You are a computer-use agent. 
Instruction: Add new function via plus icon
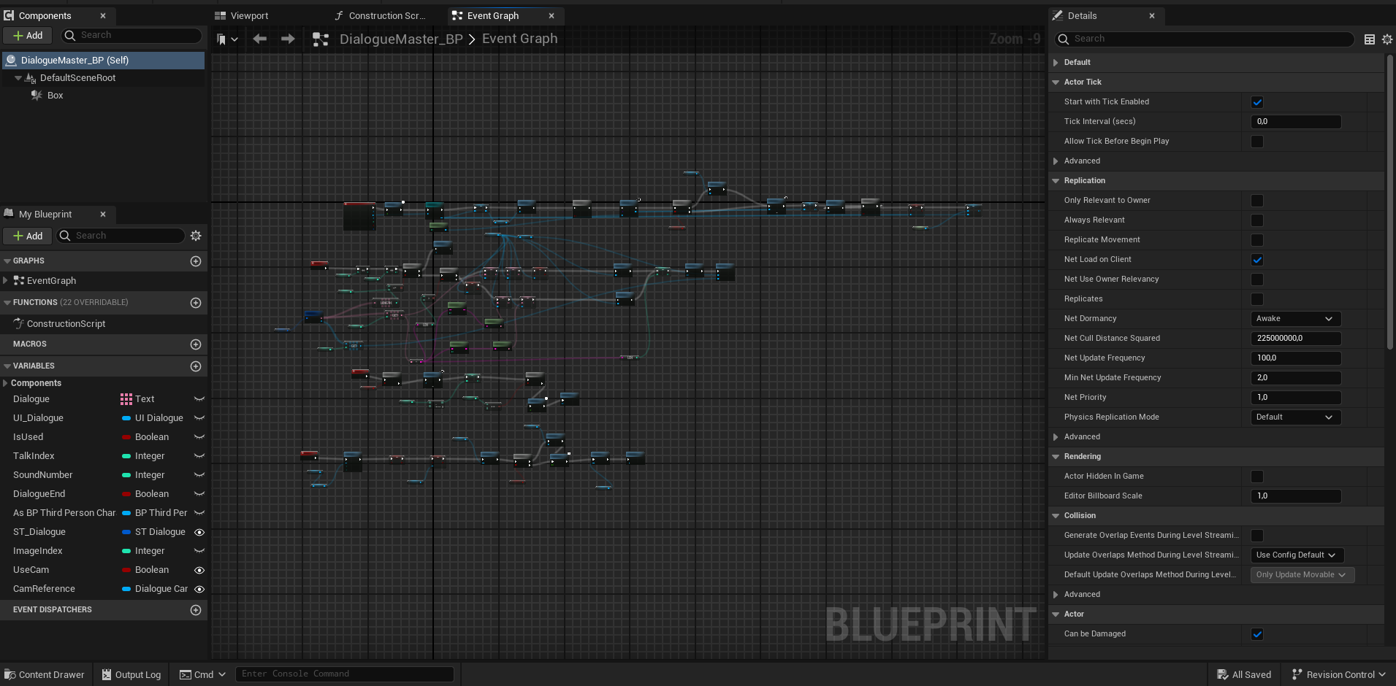tap(196, 303)
